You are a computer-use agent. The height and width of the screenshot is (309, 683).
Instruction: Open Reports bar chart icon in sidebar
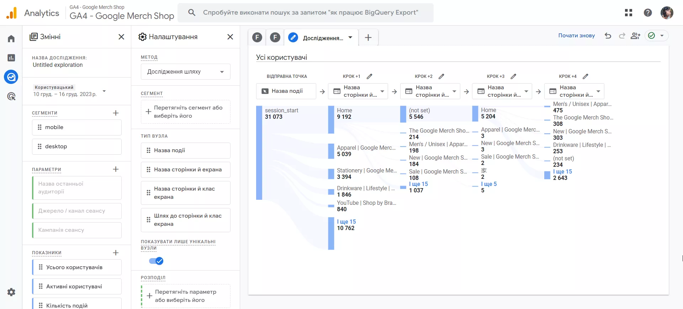pos(11,58)
